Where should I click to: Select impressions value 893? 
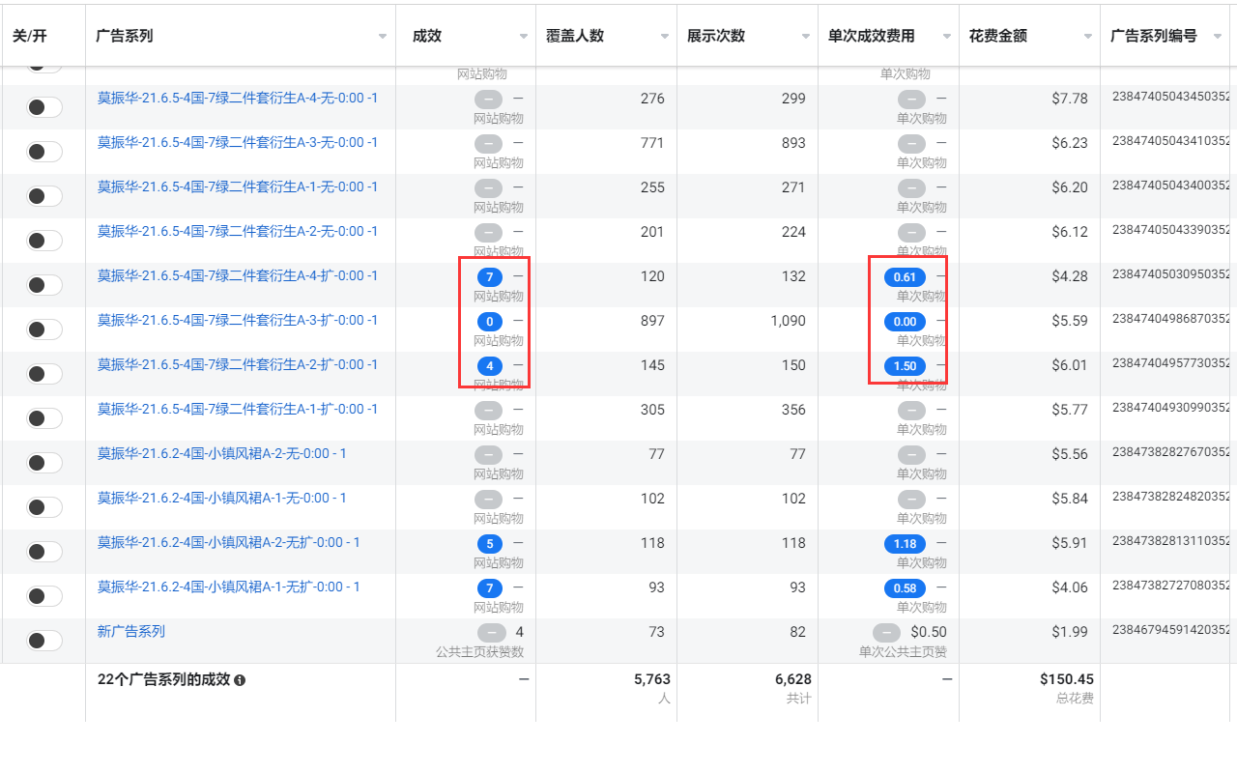click(x=793, y=143)
